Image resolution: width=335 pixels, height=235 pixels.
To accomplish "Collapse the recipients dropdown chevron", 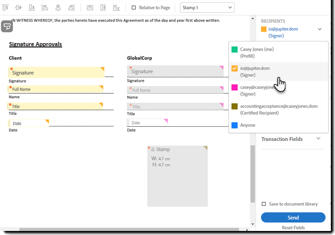I will pyautogui.click(x=320, y=29).
